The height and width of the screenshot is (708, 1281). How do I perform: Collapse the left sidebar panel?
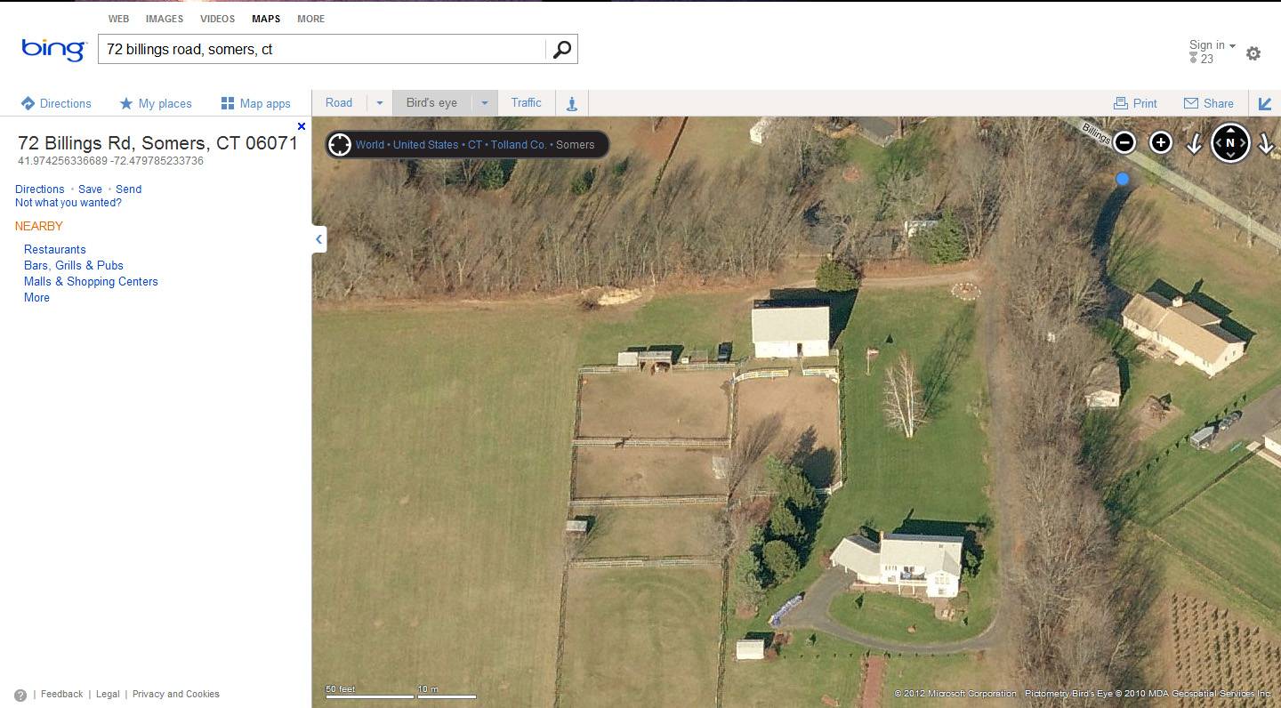[x=318, y=239]
